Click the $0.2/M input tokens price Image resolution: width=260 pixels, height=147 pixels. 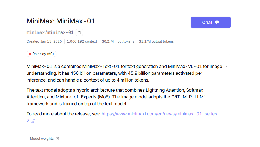coord(118,41)
